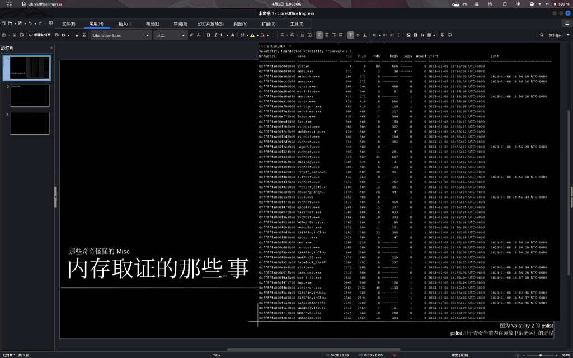Switch the 中 input method indicator
Screen dimensions: 573x358
(518, 4)
